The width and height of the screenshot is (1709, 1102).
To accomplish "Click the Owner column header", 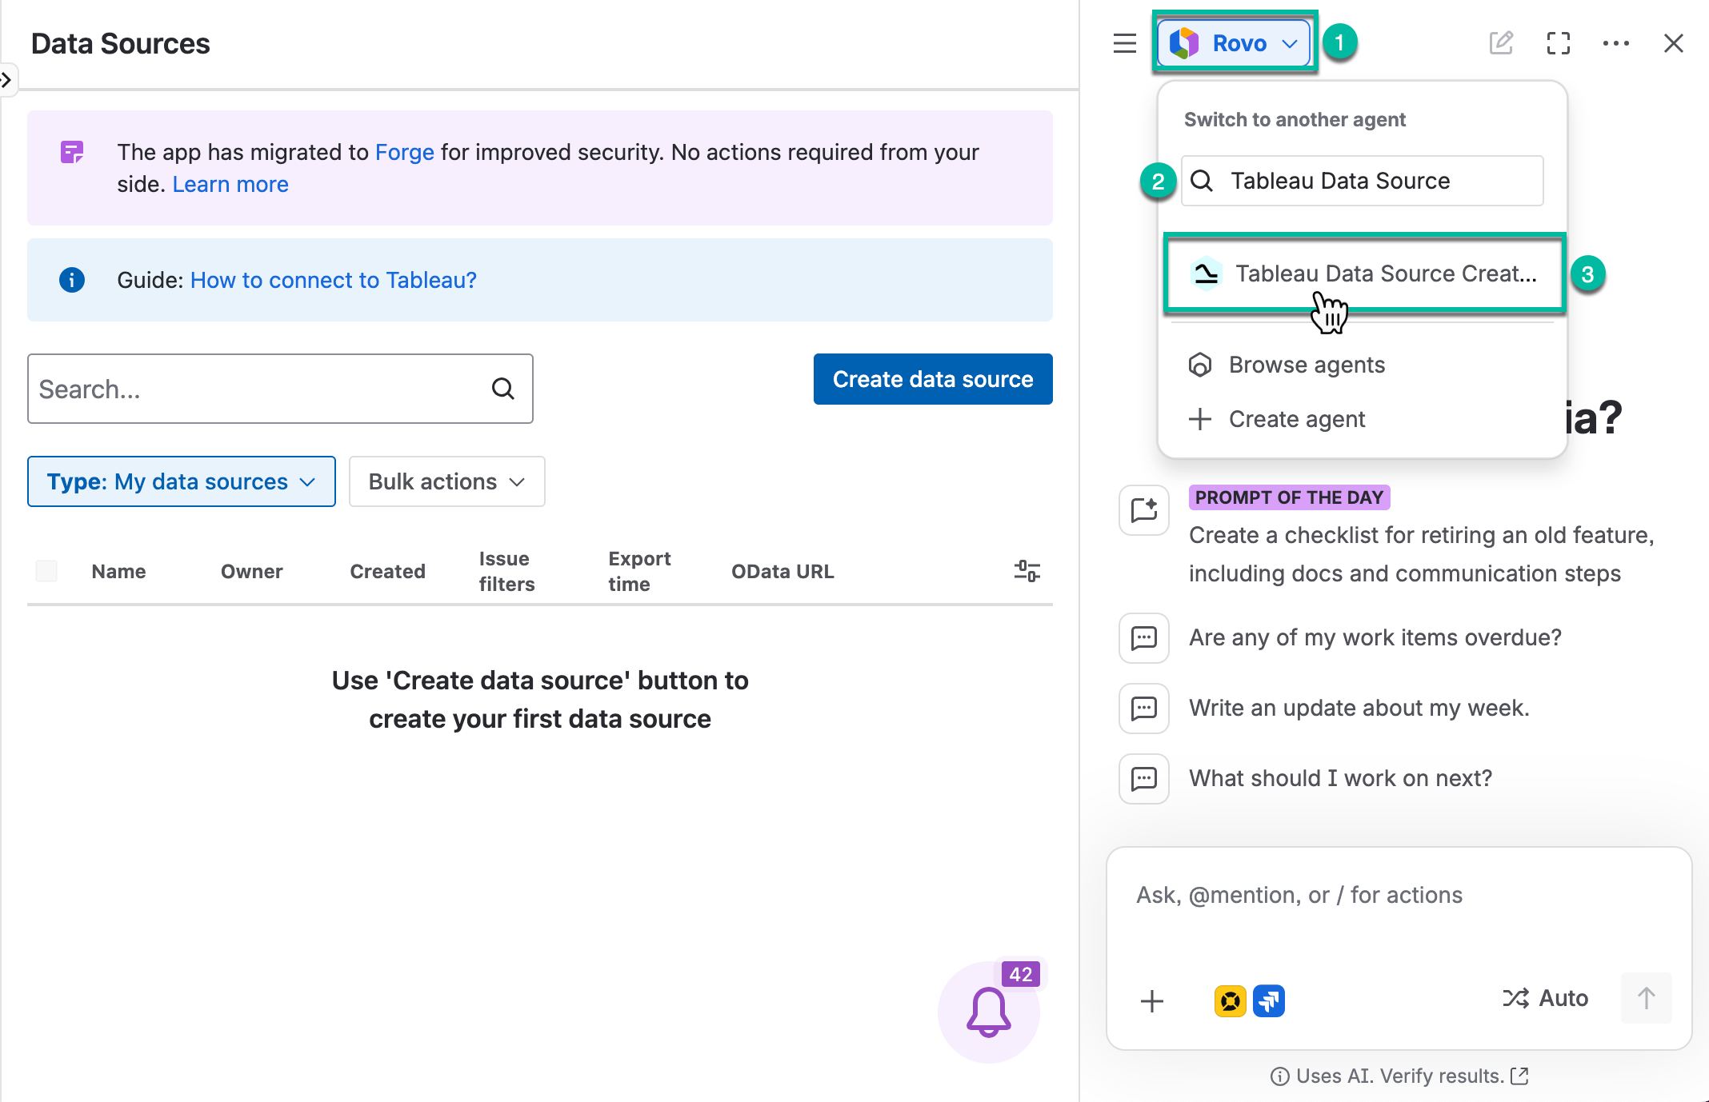I will click(x=252, y=571).
